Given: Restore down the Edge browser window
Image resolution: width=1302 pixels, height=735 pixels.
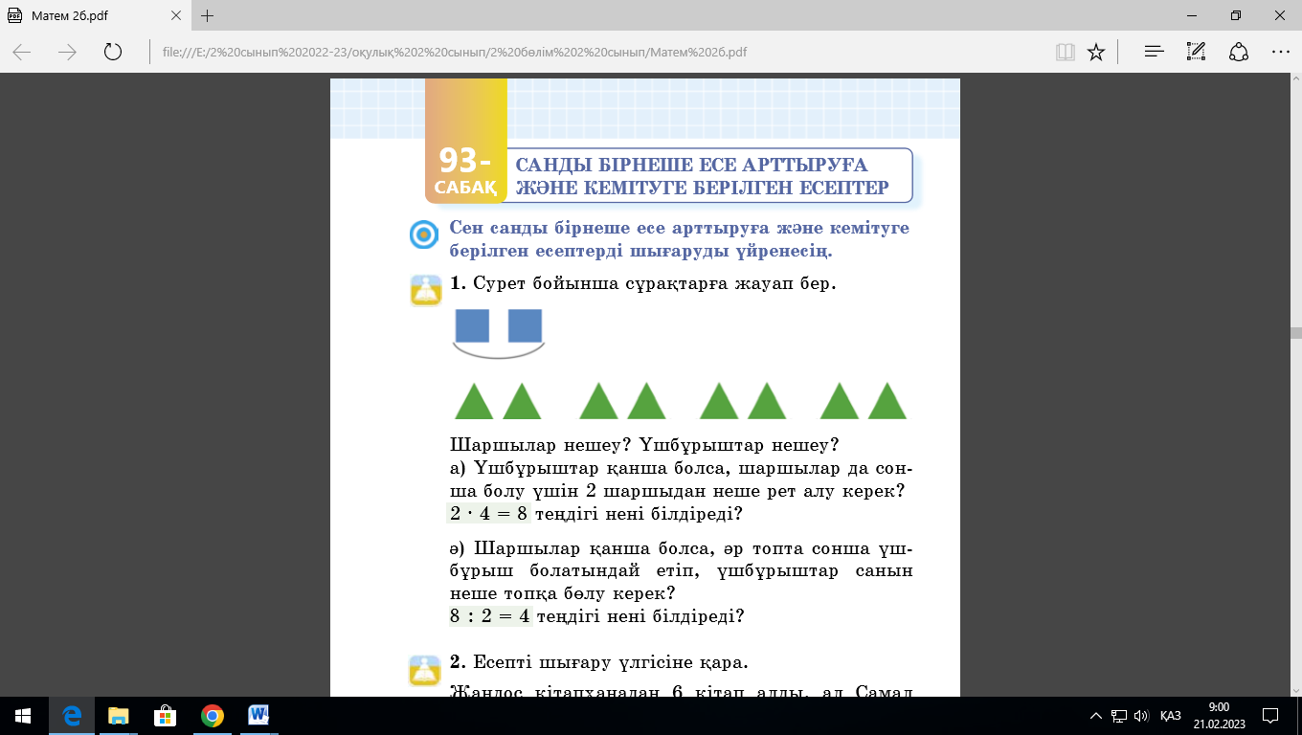Looking at the screenshot, I should pyautogui.click(x=1236, y=15).
